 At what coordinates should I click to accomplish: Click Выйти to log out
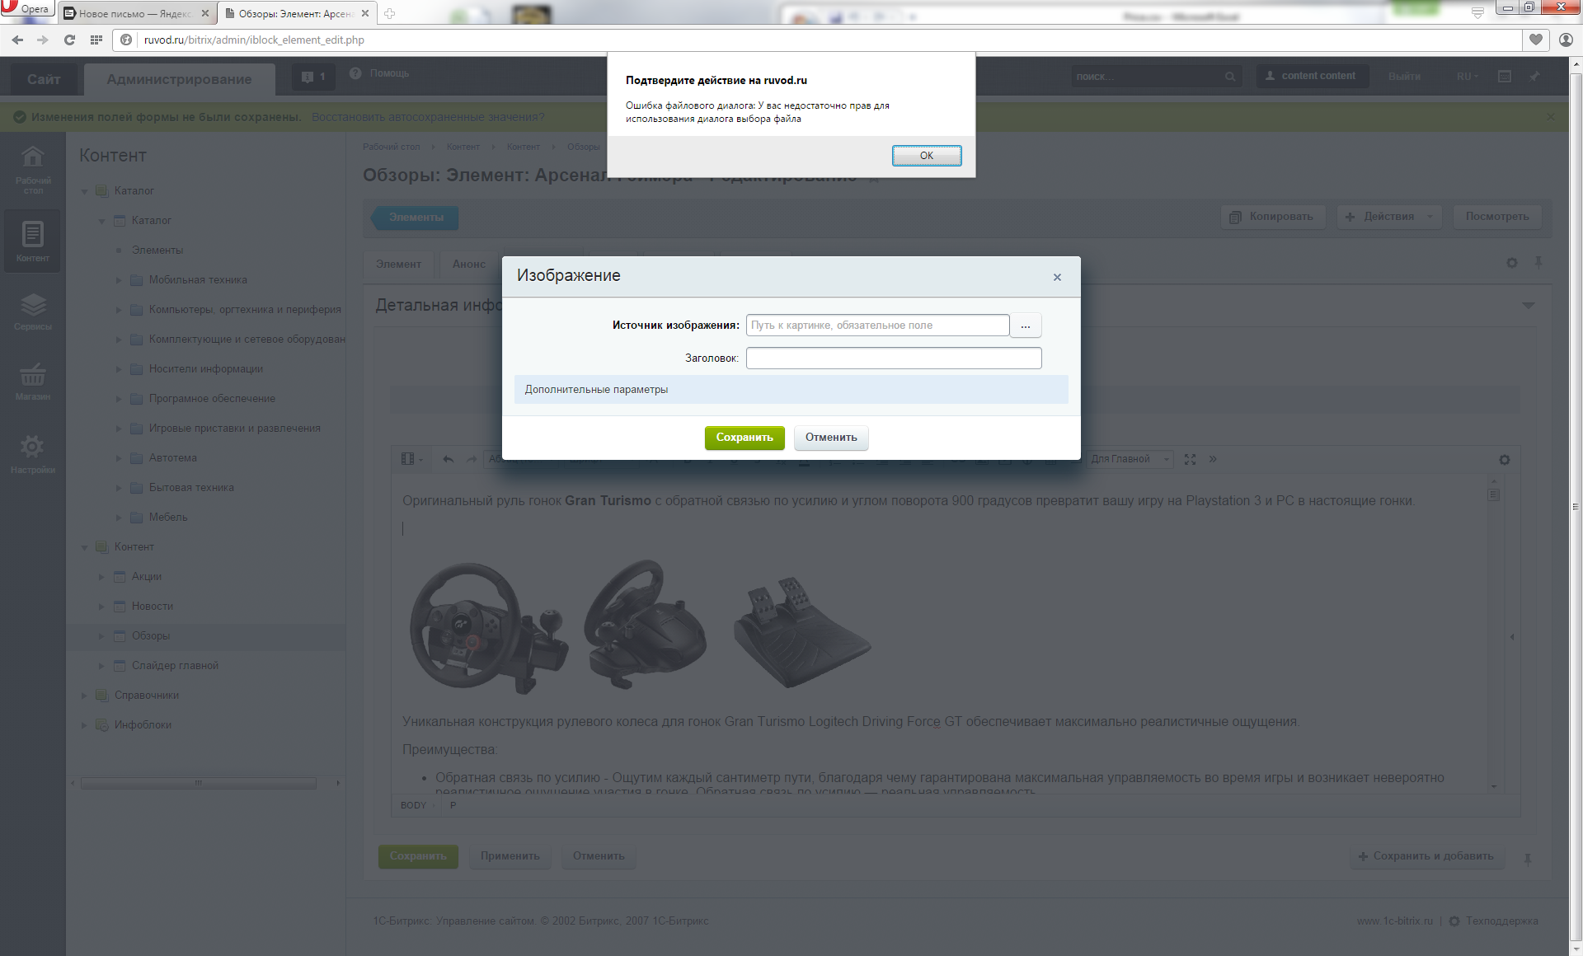pyautogui.click(x=1404, y=77)
